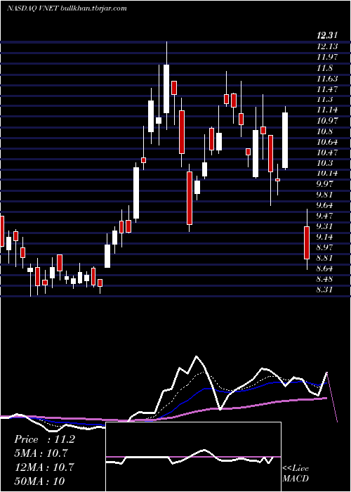The height and width of the screenshot is (492, 351).
Task: Click the 10.14 price level label
Action: pos(327,173)
